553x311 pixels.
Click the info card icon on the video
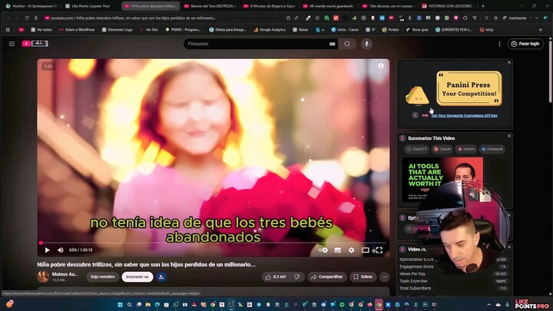[381, 66]
